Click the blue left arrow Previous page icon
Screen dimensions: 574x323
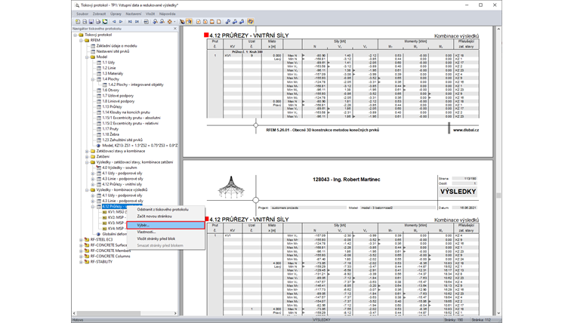[114, 22]
